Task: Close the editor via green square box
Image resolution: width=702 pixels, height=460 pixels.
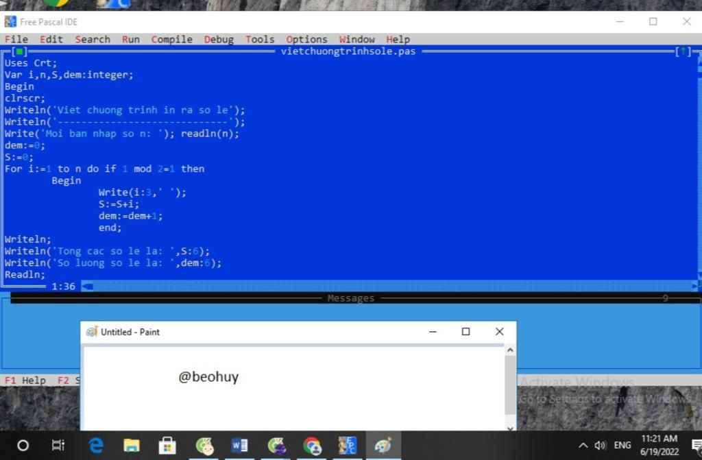Action: click(x=19, y=51)
